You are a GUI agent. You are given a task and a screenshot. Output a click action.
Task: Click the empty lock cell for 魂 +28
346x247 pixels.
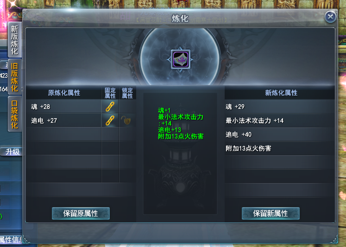tap(127, 107)
